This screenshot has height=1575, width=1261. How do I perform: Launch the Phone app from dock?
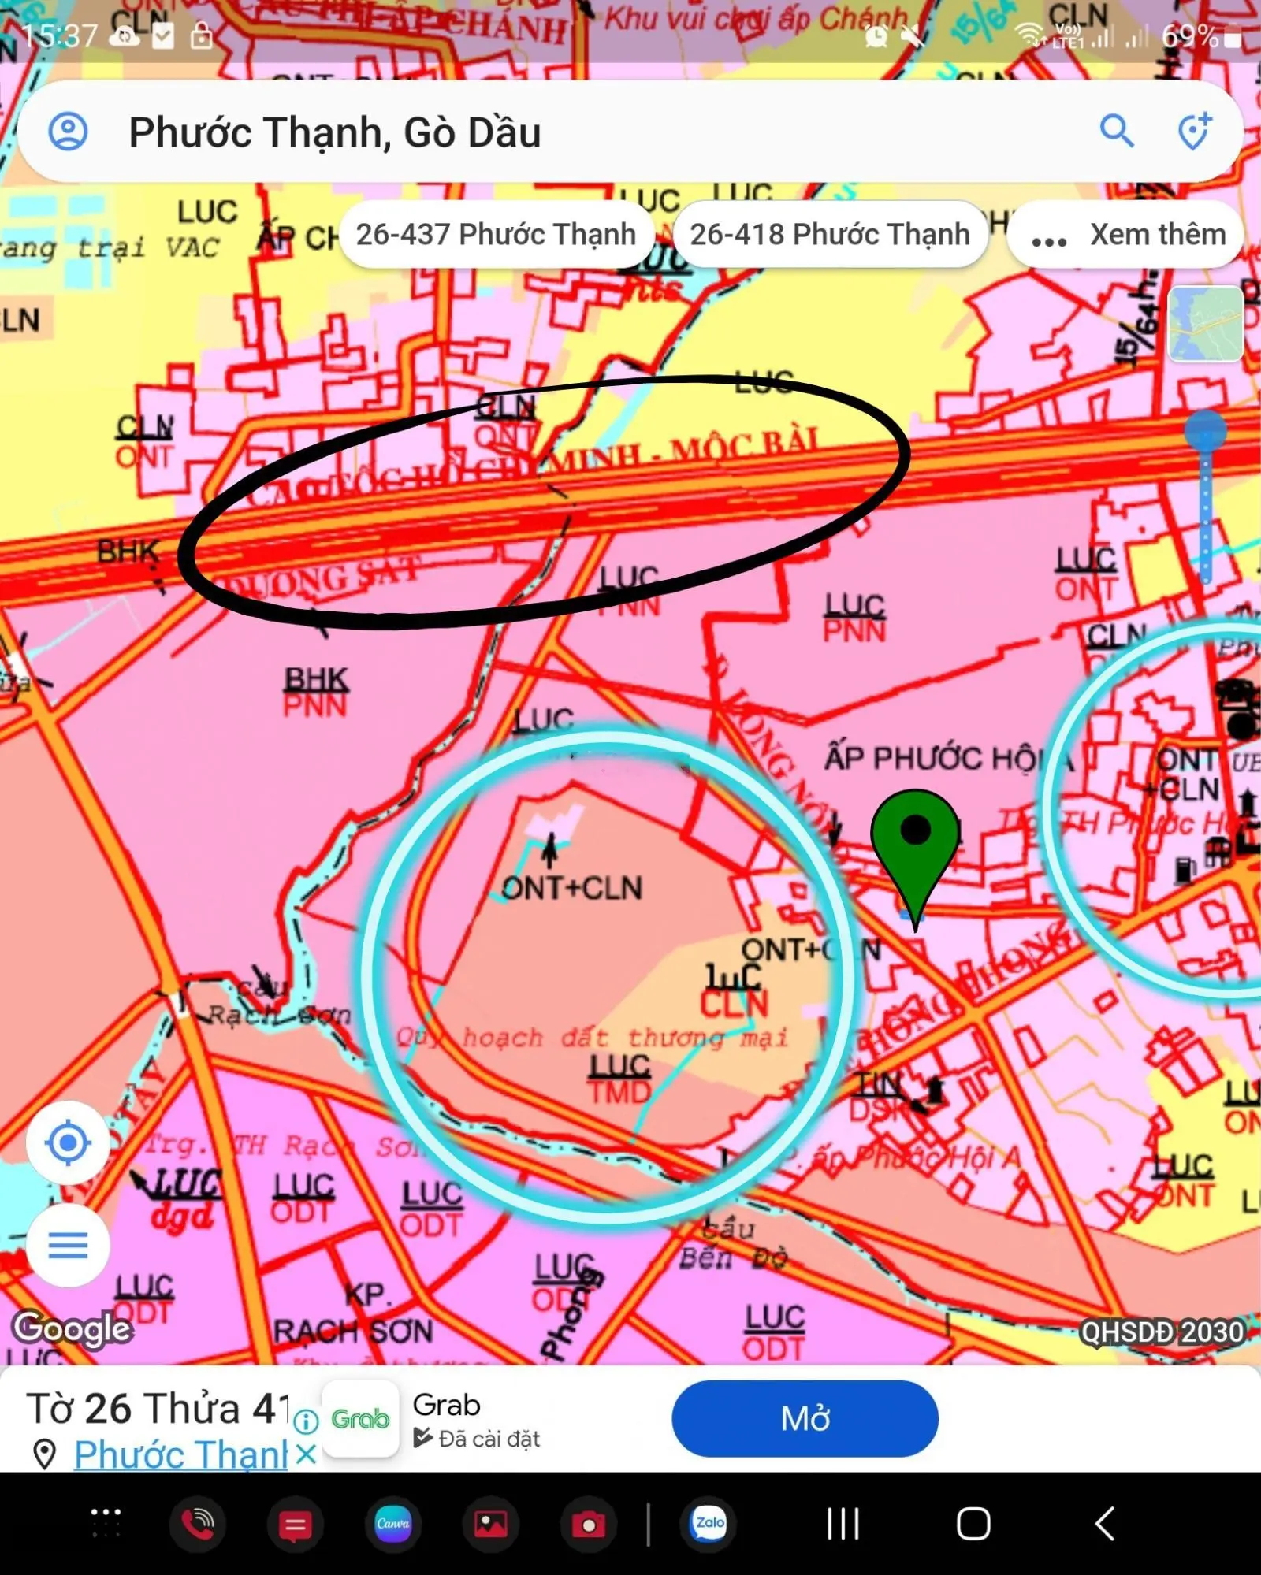coord(197,1525)
